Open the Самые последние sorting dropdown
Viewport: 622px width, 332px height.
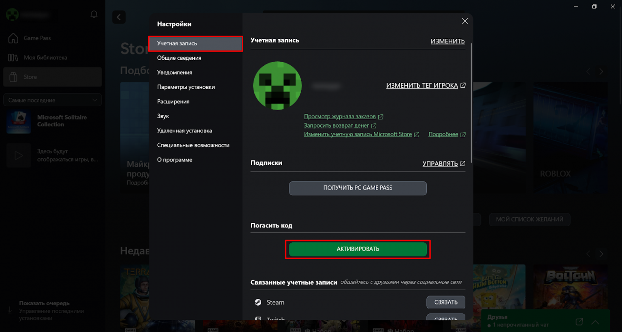52,100
